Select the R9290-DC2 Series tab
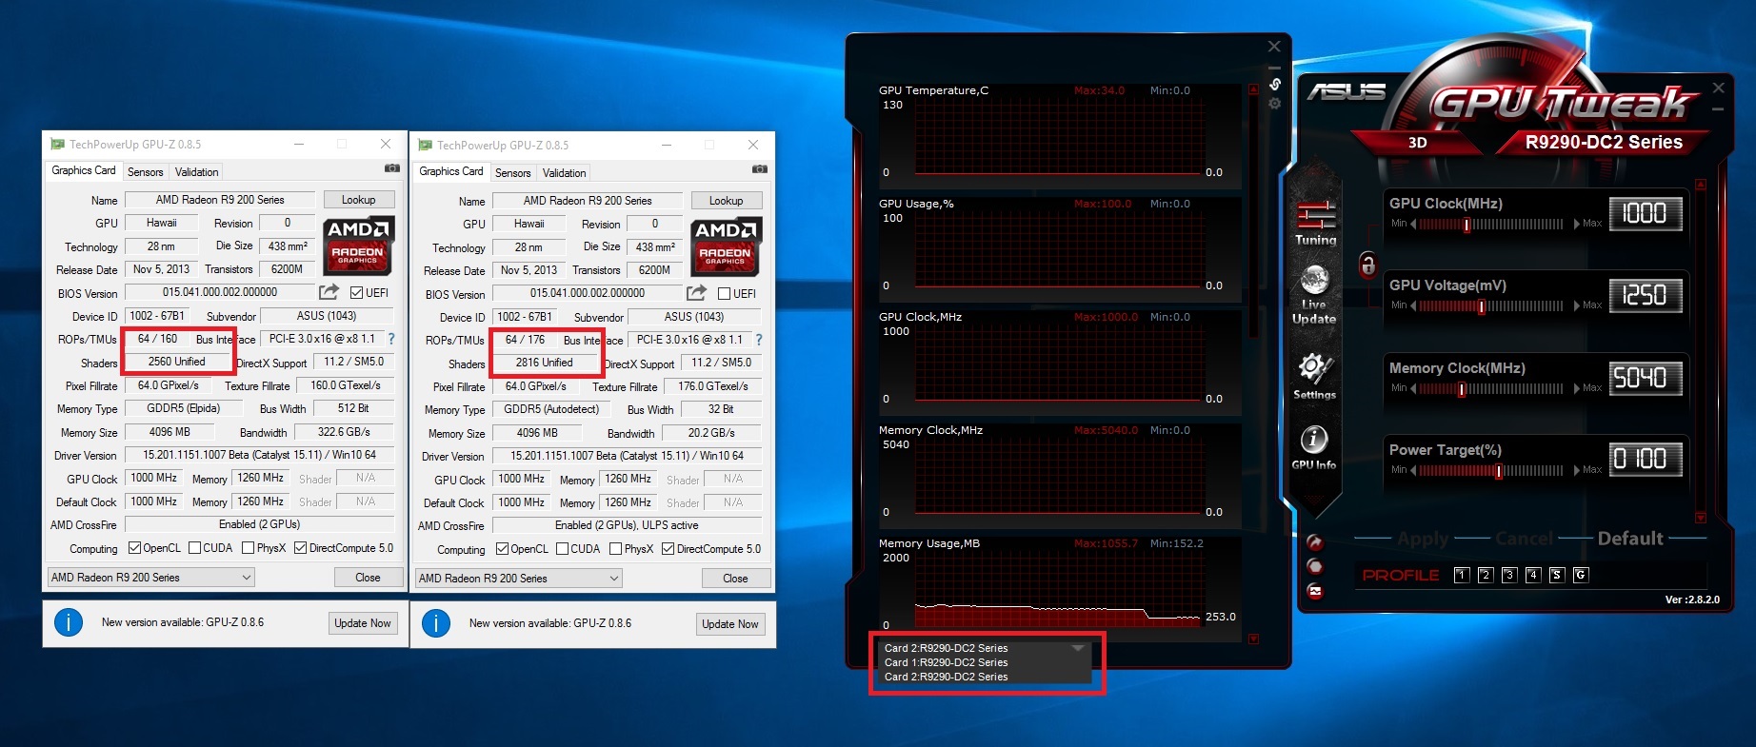This screenshot has height=747, width=1756. pos(1604,143)
